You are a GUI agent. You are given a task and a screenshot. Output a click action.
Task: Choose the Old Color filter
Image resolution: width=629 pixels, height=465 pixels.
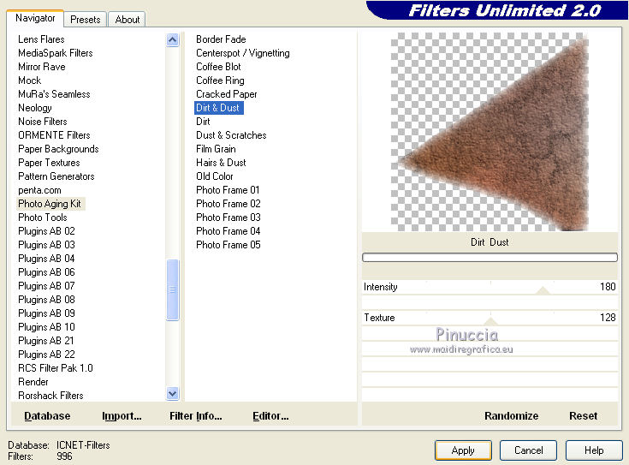point(214,176)
